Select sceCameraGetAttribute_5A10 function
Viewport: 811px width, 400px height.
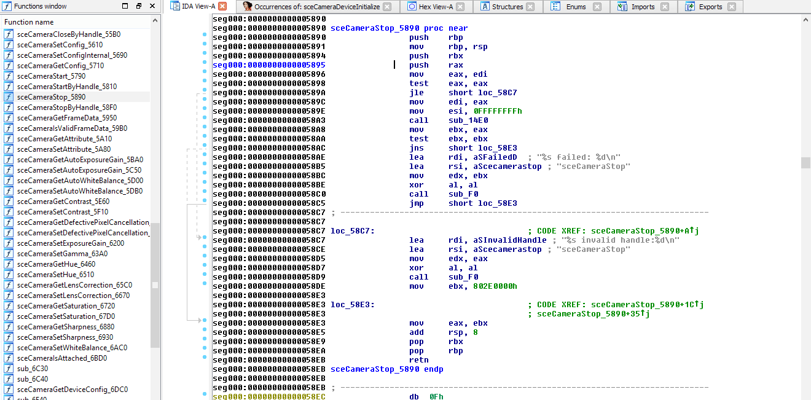pyautogui.click(x=64, y=139)
